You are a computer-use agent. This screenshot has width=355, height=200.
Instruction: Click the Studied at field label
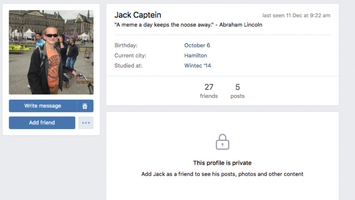[x=128, y=65]
